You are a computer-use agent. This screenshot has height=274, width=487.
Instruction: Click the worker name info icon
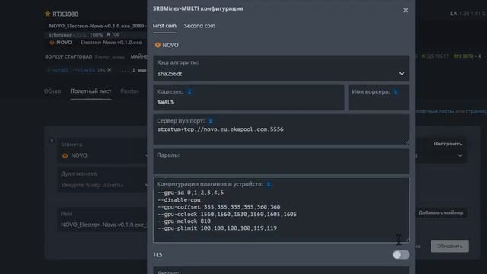[x=396, y=91]
